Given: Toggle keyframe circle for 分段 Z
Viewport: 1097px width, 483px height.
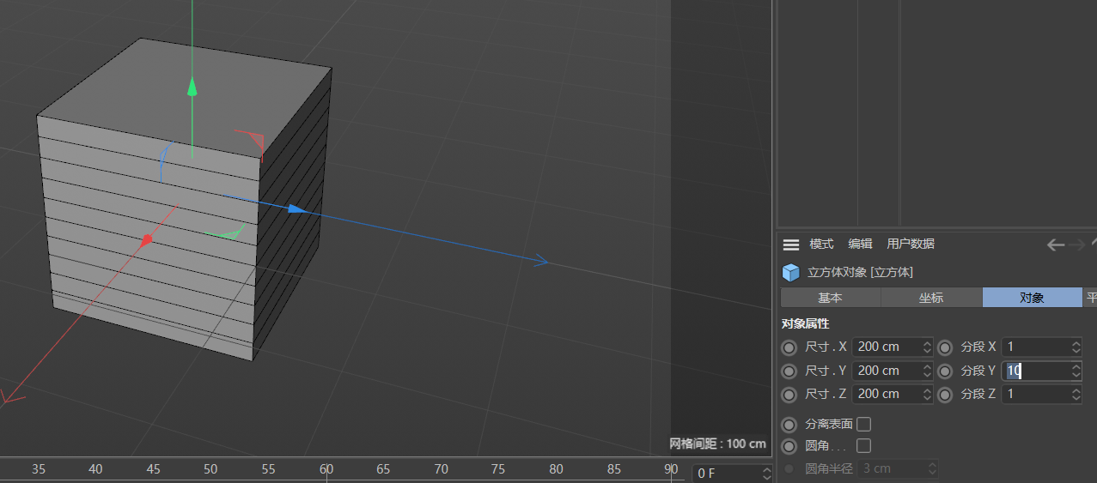Looking at the screenshot, I should (944, 394).
